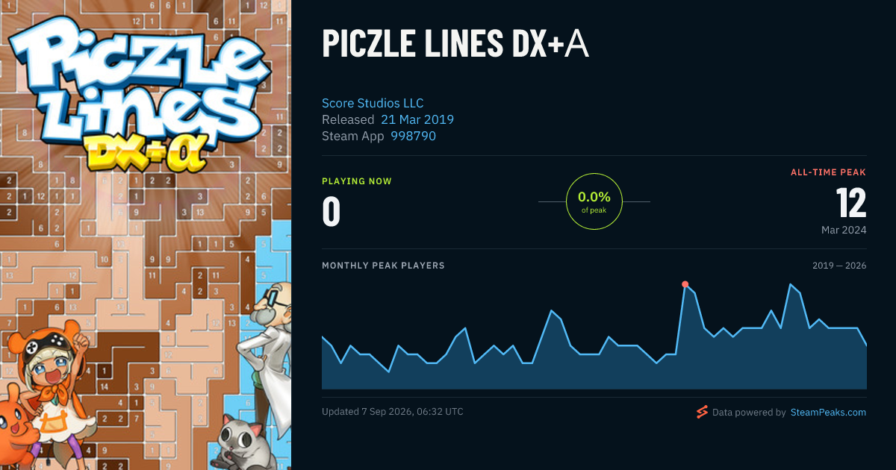Click the release date 21 Mar 2019

click(417, 119)
